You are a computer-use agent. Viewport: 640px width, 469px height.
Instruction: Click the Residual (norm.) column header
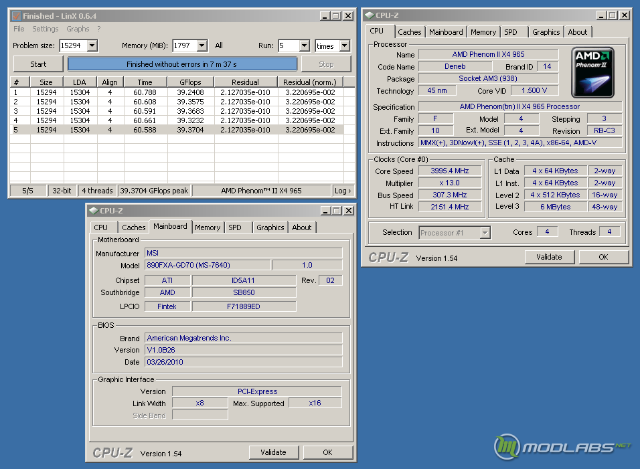pyautogui.click(x=310, y=82)
